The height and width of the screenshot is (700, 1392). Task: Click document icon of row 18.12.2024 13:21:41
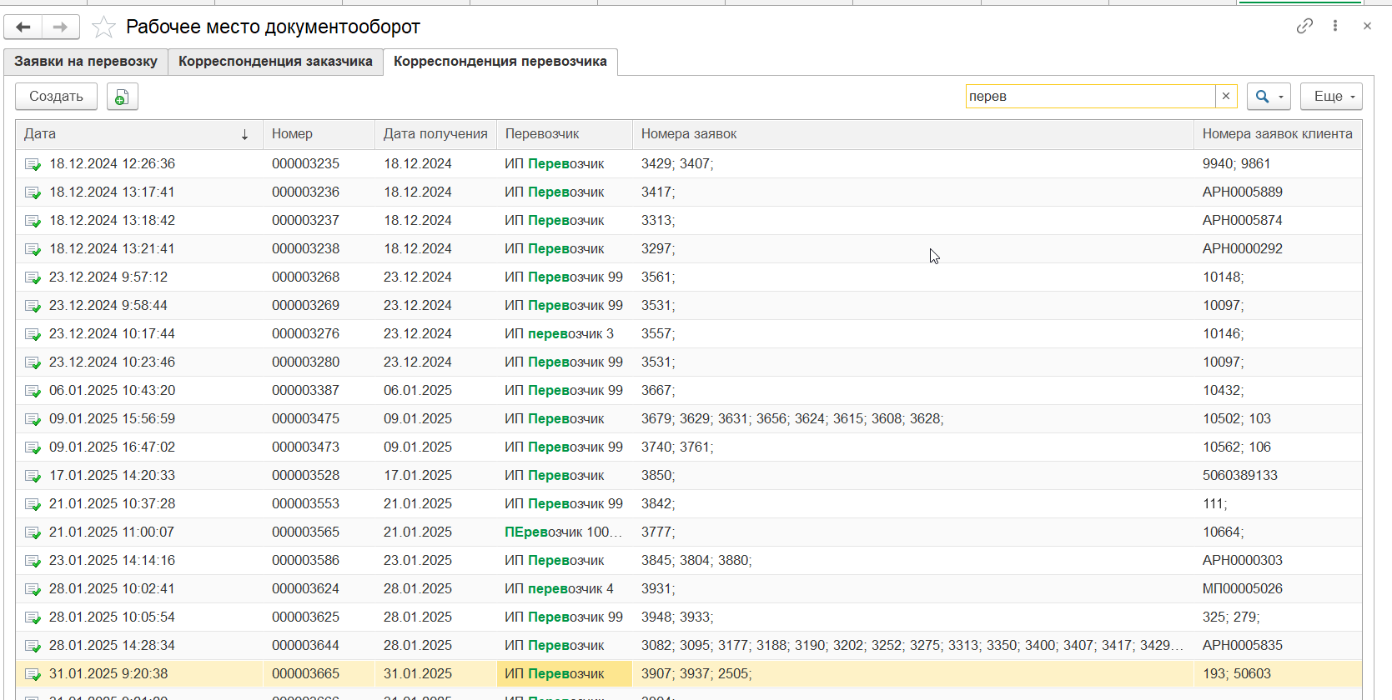click(x=33, y=249)
